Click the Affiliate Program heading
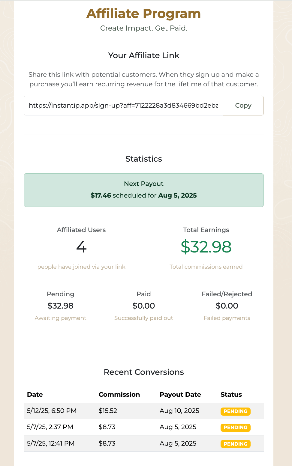The image size is (292, 466). click(144, 14)
